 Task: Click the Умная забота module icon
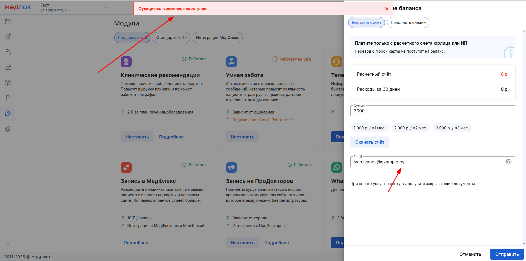click(231, 62)
